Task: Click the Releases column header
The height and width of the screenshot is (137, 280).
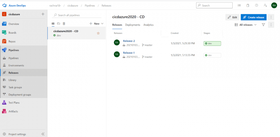Action: pyautogui.click(x=118, y=33)
